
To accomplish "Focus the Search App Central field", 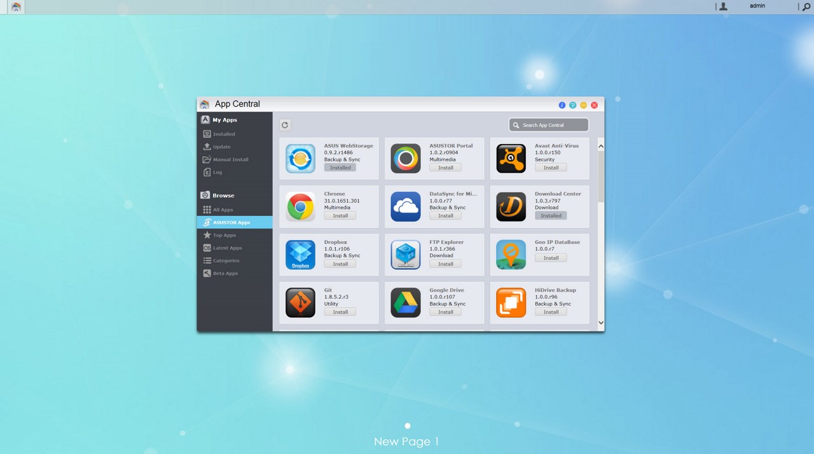I will [x=549, y=125].
